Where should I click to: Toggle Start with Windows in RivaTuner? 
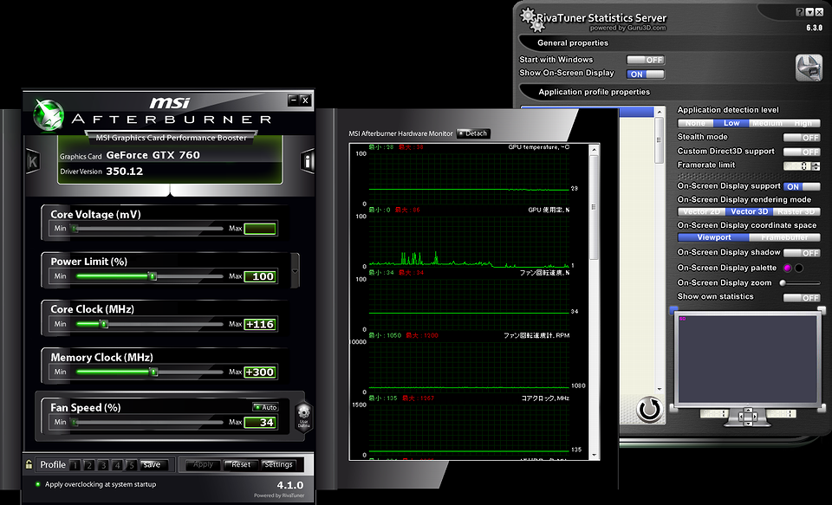point(645,60)
